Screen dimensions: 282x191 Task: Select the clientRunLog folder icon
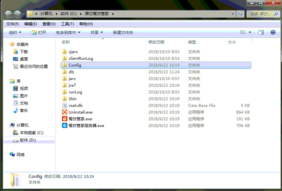[65, 58]
